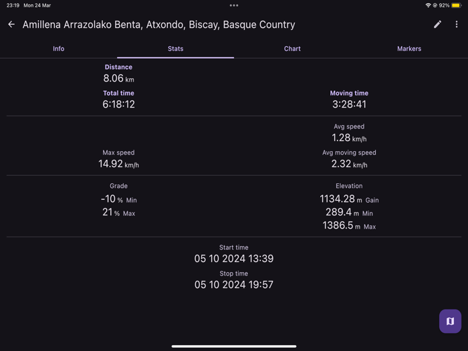This screenshot has height=351, width=468.
Task: Tap the Elevation gain 1134.28 m value
Action: coord(349,199)
